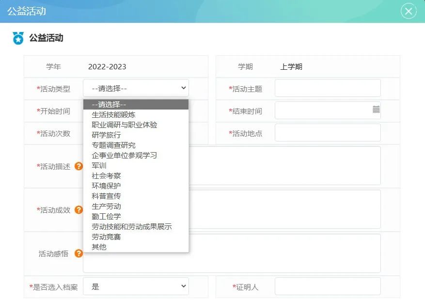Select 职业调研与职业体验 option
Image resolution: width=425 pixels, height=300 pixels.
(x=124, y=125)
